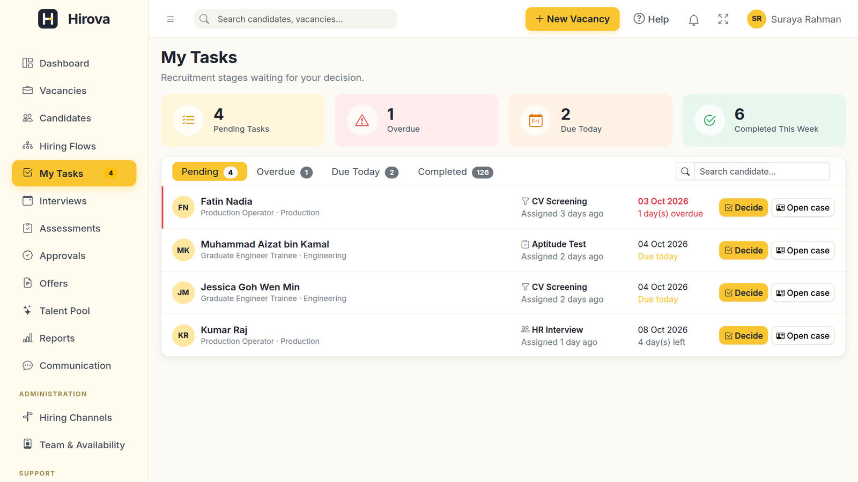Open Hiring Channels under Administration
This screenshot has width=858, height=482.
74,417
